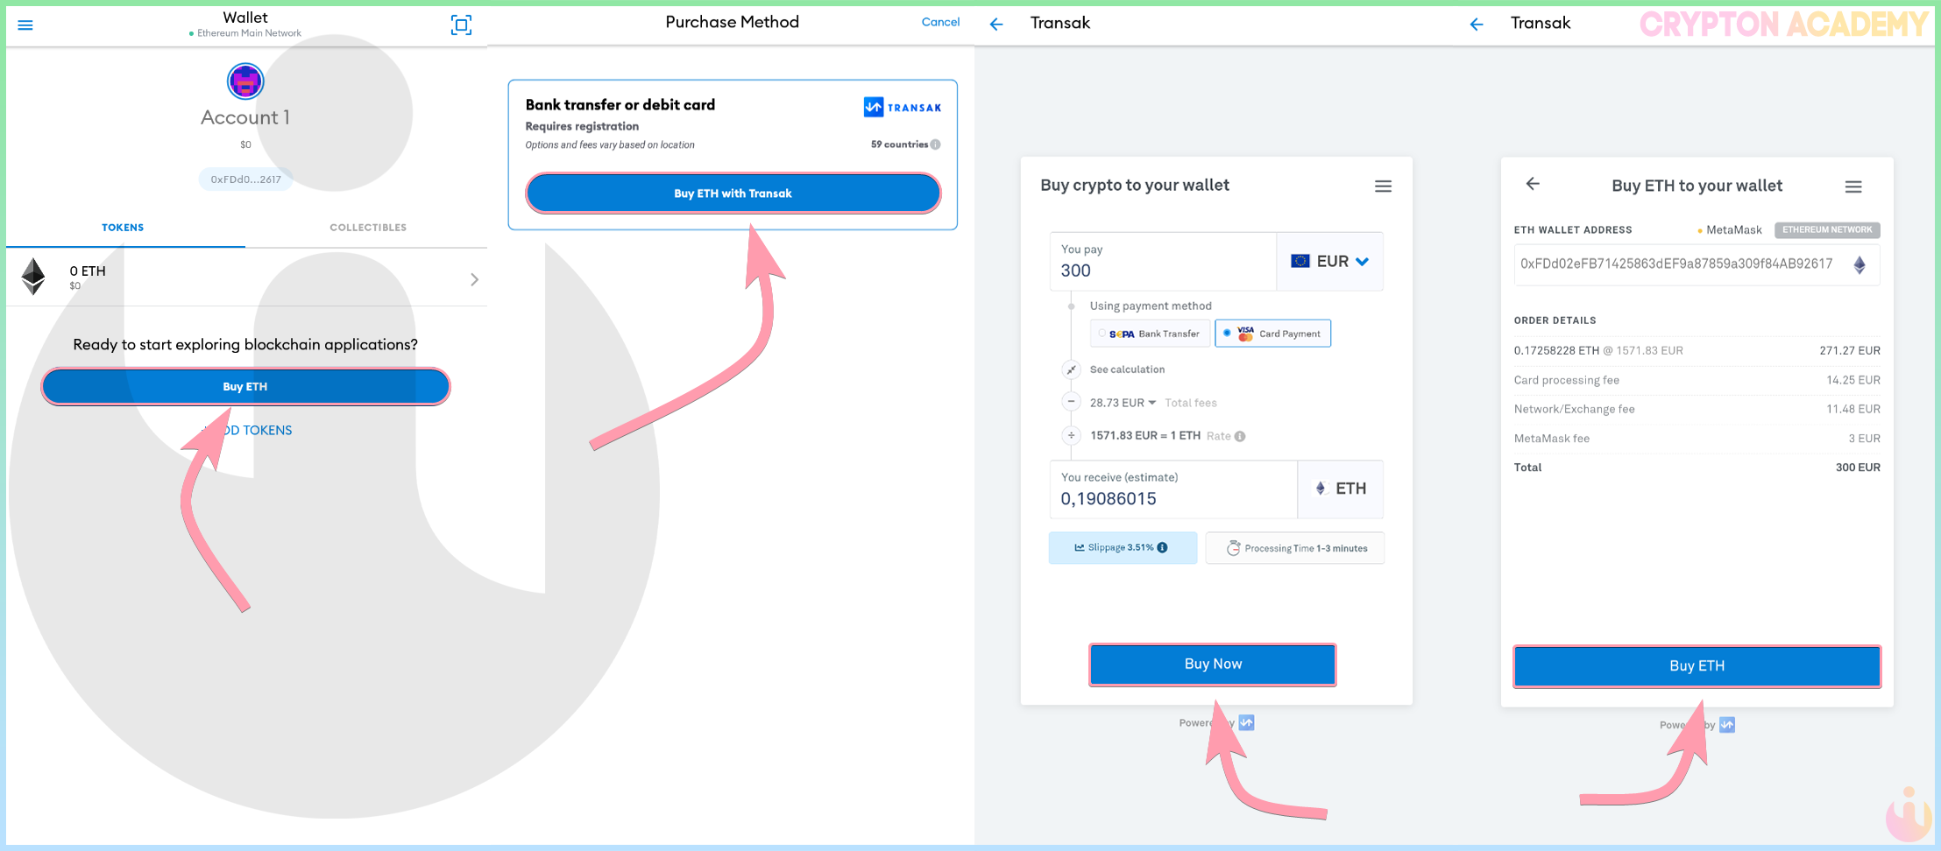Expand the 0 ETH token row chevron
Viewport: 1941px width, 851px height.
point(474,279)
